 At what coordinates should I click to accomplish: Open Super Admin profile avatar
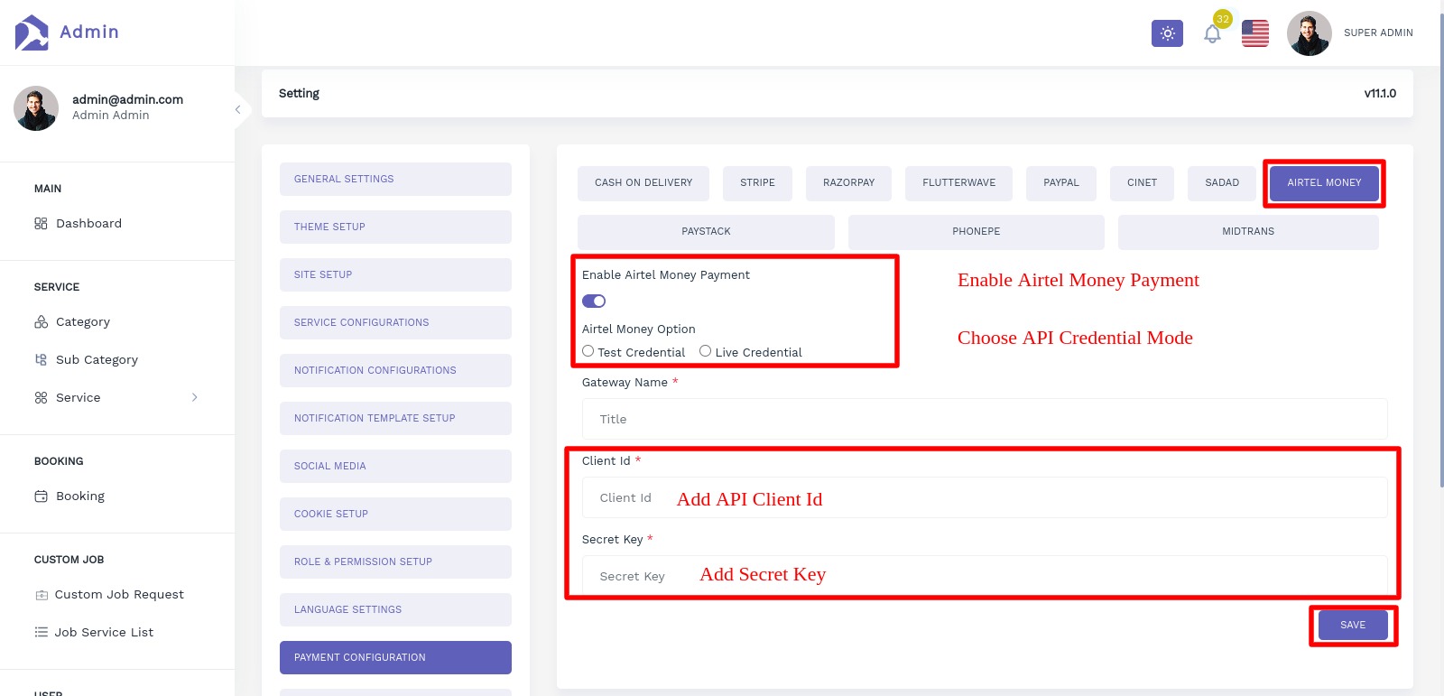(1309, 33)
